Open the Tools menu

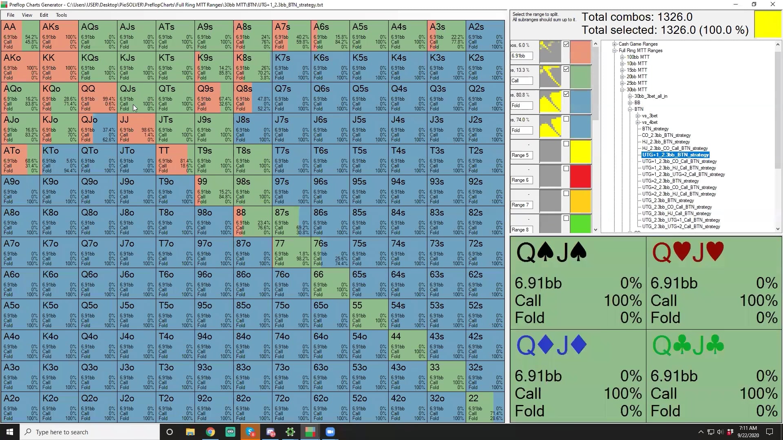click(61, 15)
